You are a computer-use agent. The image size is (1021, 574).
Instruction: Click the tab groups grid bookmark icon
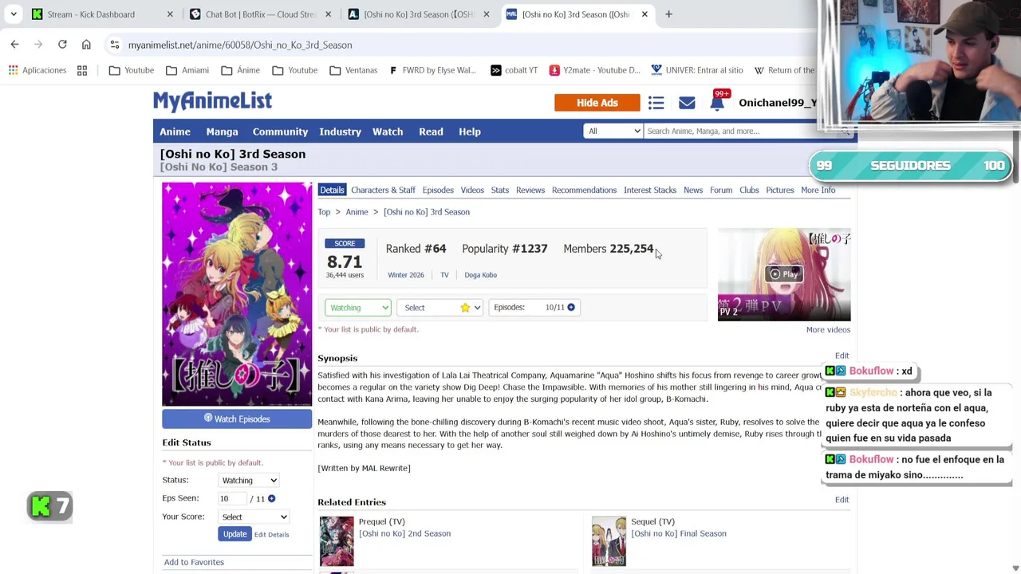point(82,70)
